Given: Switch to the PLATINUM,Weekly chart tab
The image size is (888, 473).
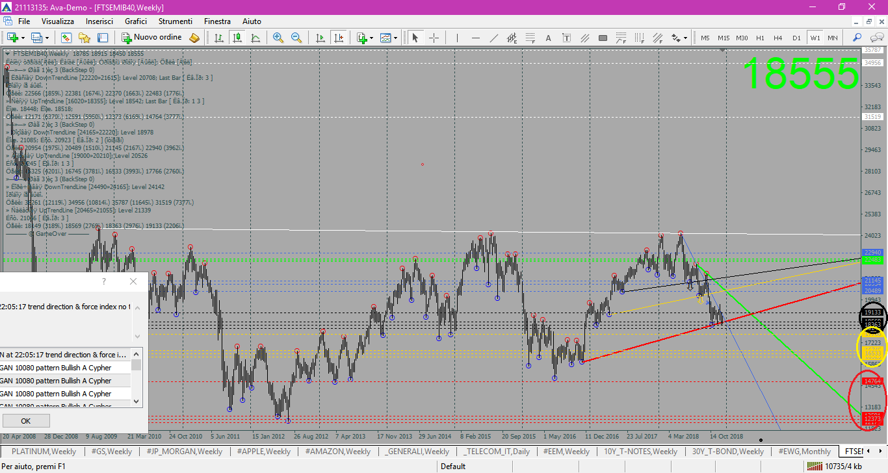Looking at the screenshot, I should pyautogui.click(x=44, y=451).
